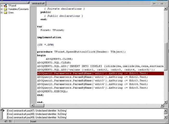
Task: Click horizontal scrollbar right arrow
Action: click(162, 105)
